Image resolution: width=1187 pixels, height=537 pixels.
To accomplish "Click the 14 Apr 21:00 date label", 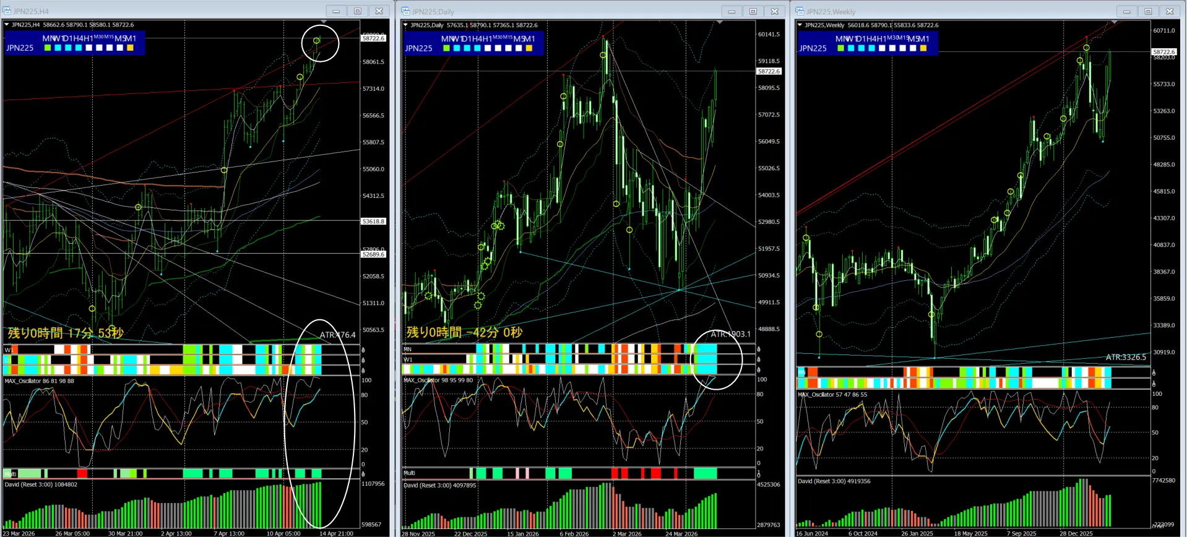I will click(x=336, y=533).
